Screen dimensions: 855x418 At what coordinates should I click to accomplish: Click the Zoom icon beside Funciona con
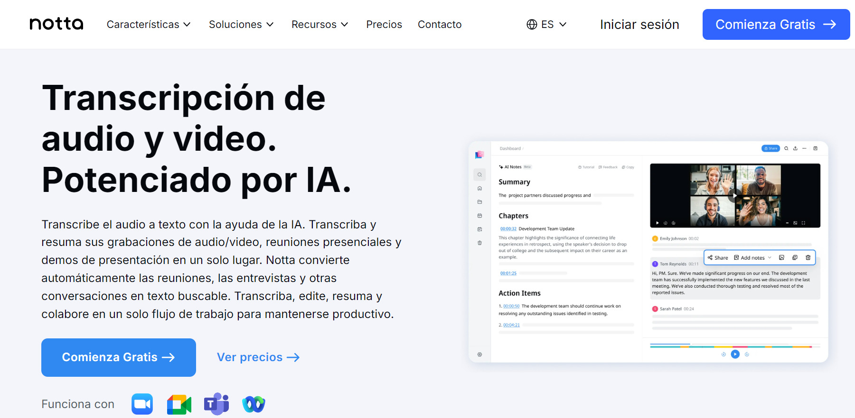pos(142,404)
